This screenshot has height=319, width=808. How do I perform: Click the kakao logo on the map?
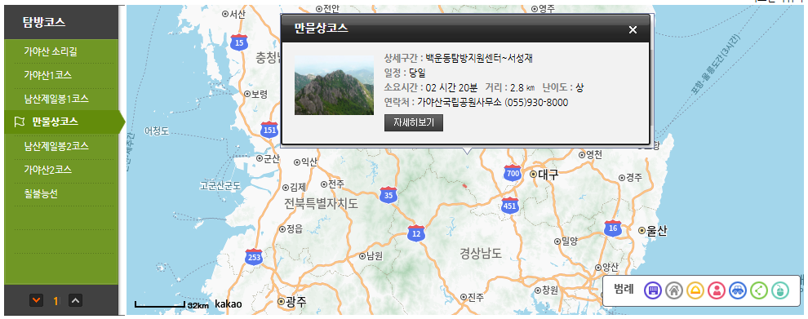pos(228,304)
